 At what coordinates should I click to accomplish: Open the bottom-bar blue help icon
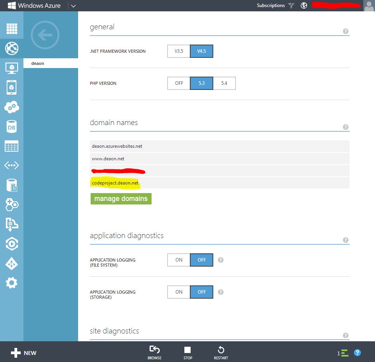[357, 353]
